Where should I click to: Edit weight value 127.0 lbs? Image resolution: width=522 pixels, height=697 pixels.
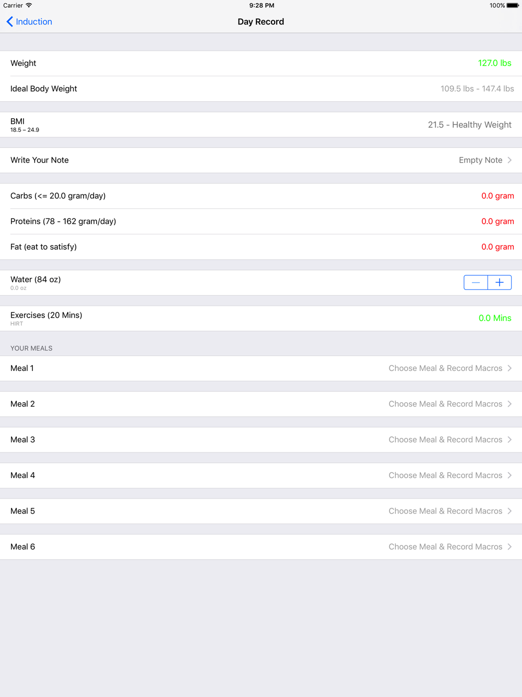(x=495, y=63)
